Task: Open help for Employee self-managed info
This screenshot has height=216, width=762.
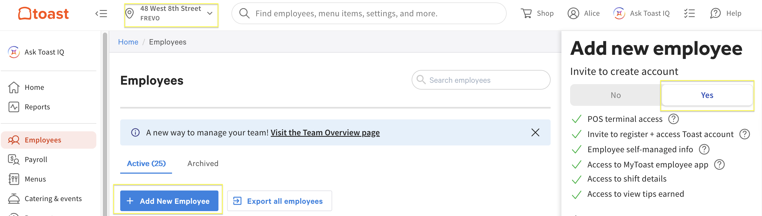Action: [704, 149]
